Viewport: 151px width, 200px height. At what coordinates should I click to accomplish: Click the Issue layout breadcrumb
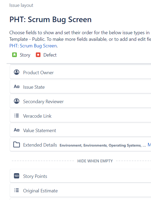(21, 5)
